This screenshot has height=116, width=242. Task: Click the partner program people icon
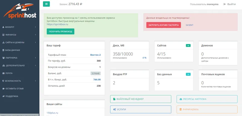click(3, 58)
